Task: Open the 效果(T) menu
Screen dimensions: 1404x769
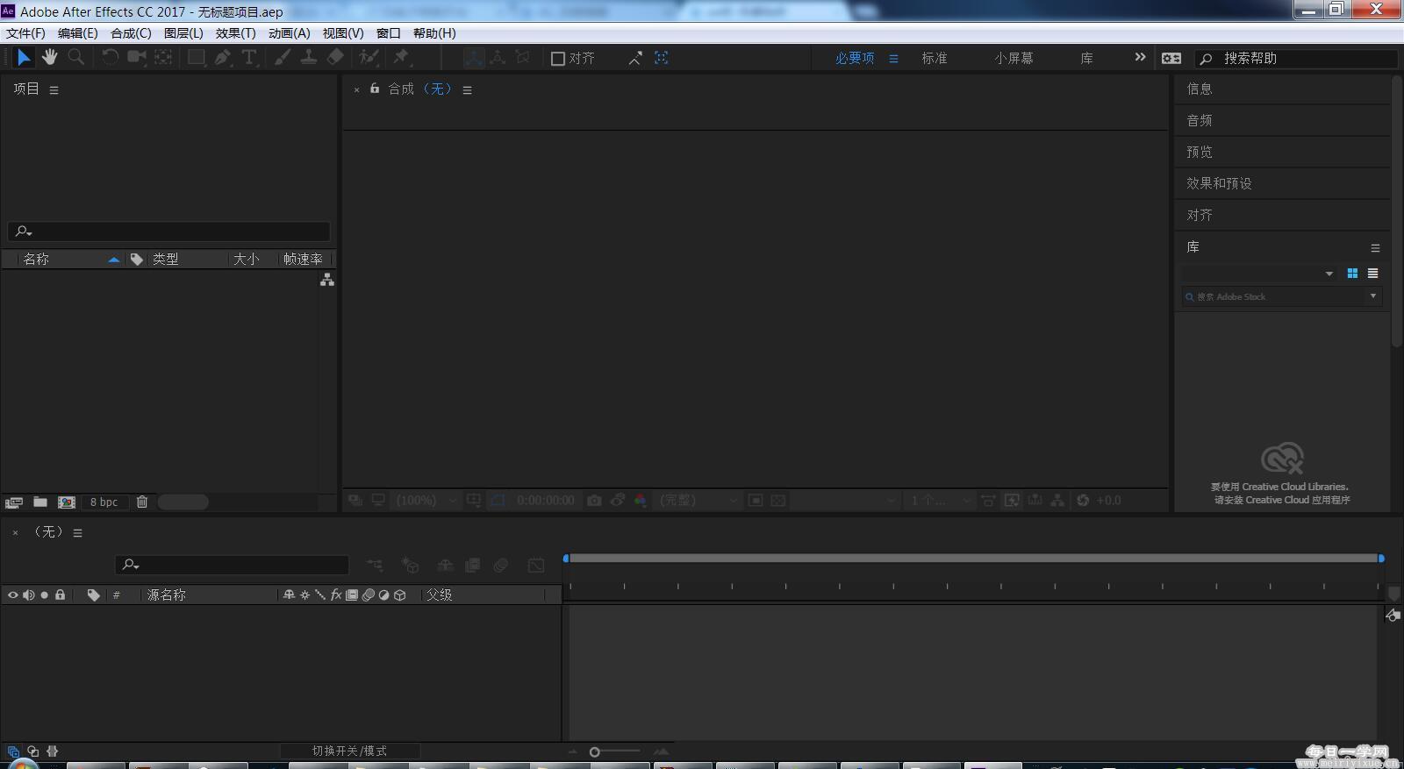Action: click(x=235, y=33)
